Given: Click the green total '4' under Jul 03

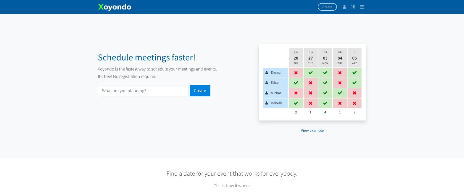Looking at the screenshot, I should (x=325, y=112).
